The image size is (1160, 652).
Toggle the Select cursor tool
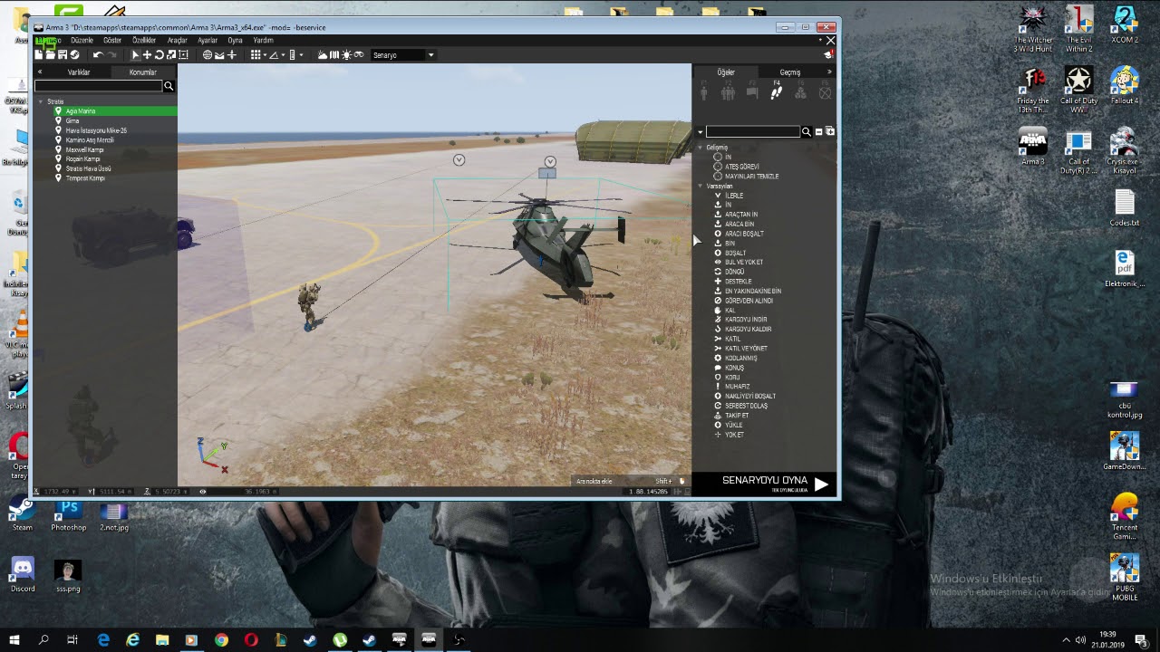coord(136,55)
